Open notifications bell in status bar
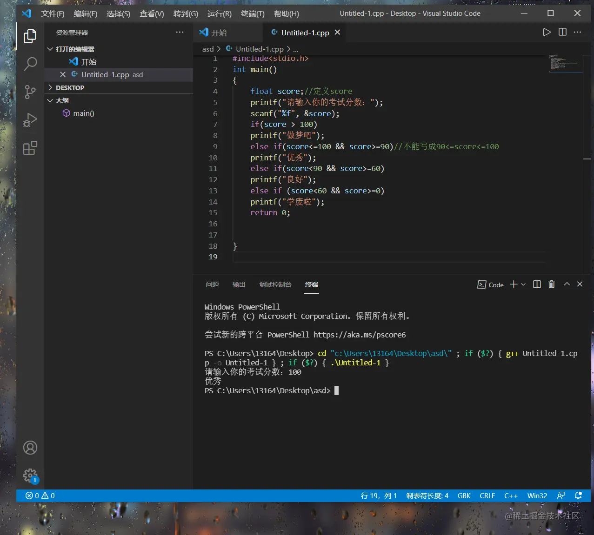This screenshot has width=594, height=535. point(578,495)
